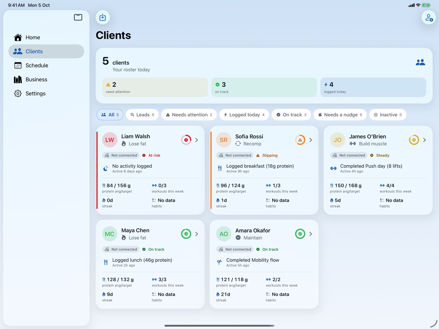This screenshot has height=329, width=439.
Task: Toggle the sidebar panel icon
Action: (x=78, y=17)
